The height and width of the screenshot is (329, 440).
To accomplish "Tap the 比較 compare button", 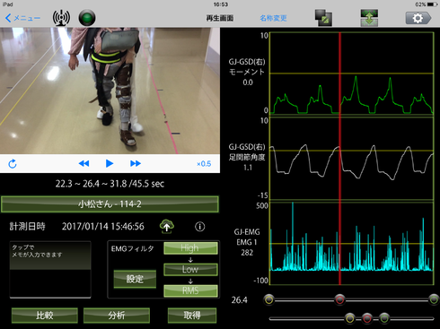I will click(45, 316).
